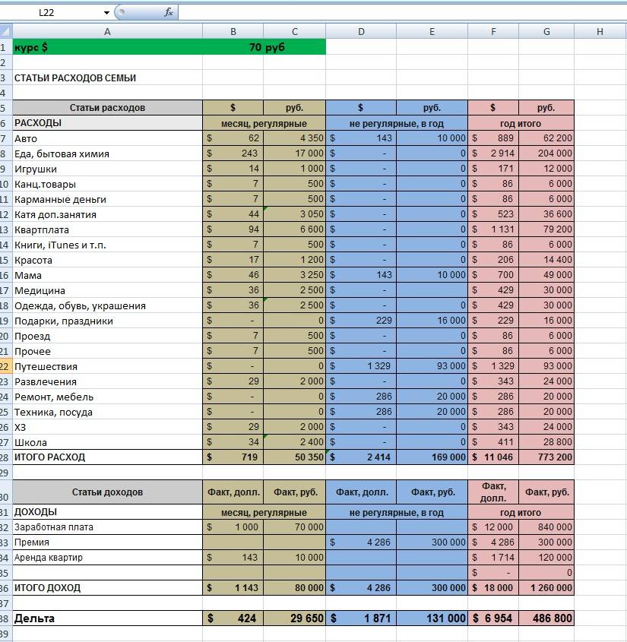Image resolution: width=627 pixels, height=642 pixels.
Task: Click the 'Статьи расходов' header cell
Action: [107, 108]
